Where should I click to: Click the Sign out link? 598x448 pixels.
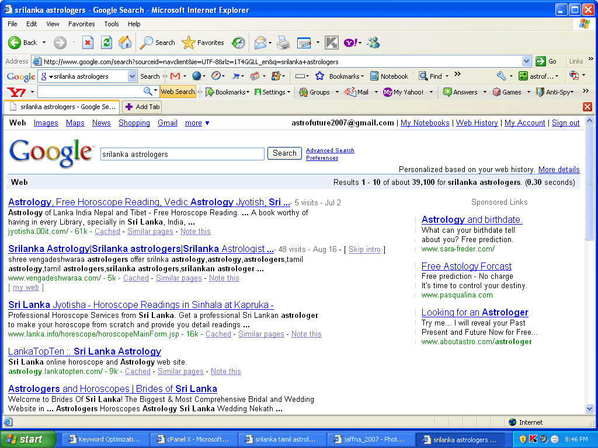click(565, 123)
